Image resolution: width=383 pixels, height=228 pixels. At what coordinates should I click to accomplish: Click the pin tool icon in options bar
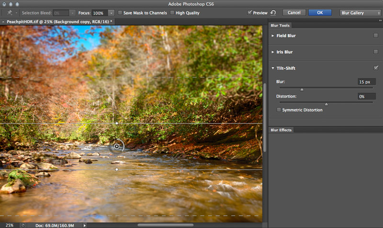point(10,12)
